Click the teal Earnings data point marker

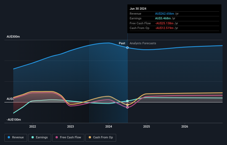coord(127,101)
